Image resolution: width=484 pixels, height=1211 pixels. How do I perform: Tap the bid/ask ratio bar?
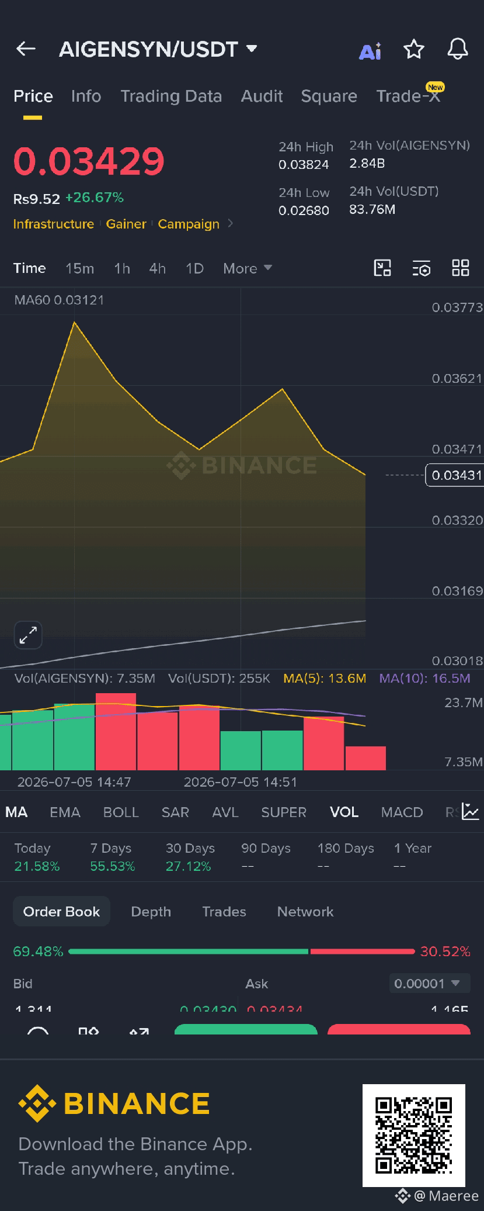pyautogui.click(x=241, y=951)
